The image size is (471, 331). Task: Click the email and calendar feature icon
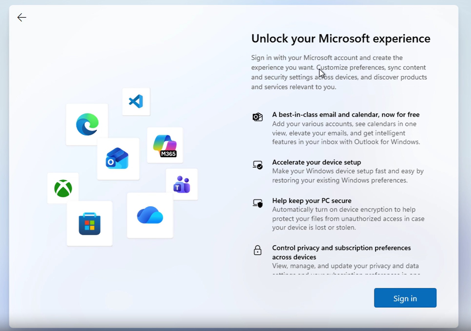(x=258, y=117)
